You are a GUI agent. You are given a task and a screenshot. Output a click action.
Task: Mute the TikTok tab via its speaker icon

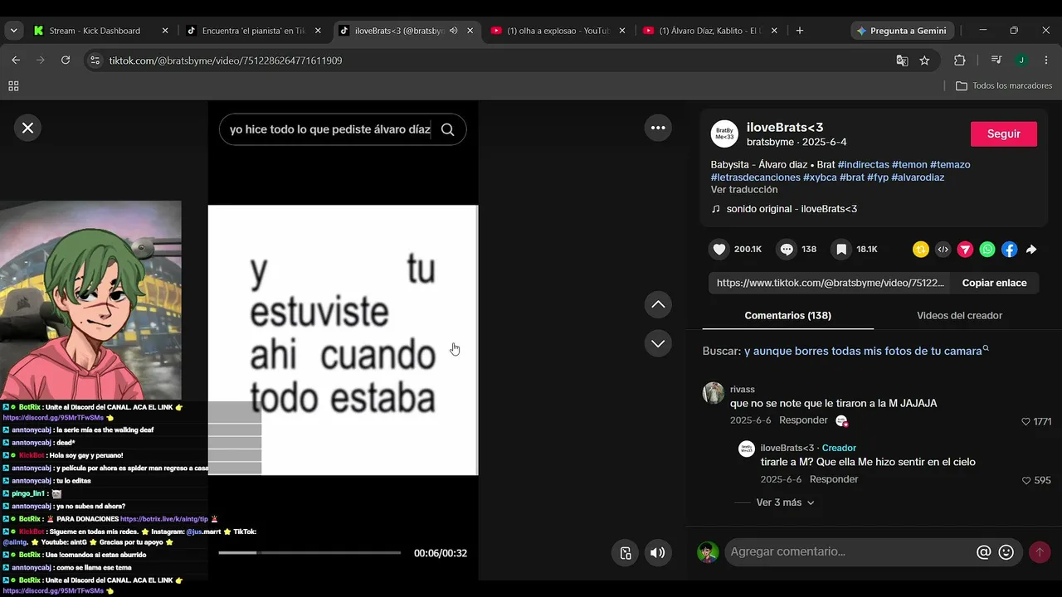point(453,31)
